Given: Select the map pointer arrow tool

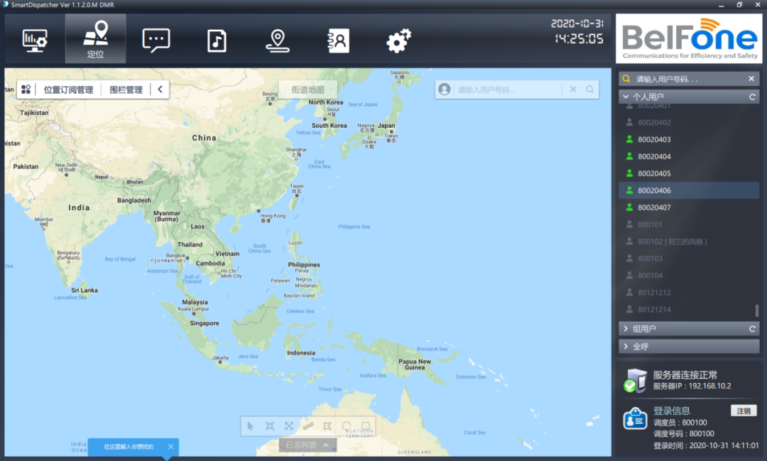Looking at the screenshot, I should point(251,425).
